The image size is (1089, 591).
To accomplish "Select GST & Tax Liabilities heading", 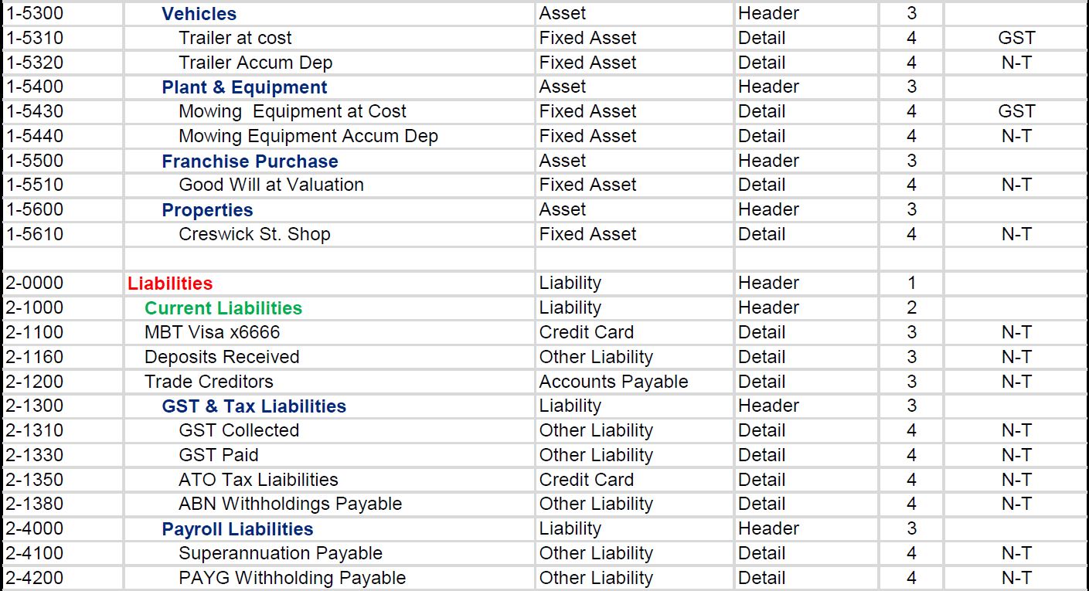I will [254, 406].
